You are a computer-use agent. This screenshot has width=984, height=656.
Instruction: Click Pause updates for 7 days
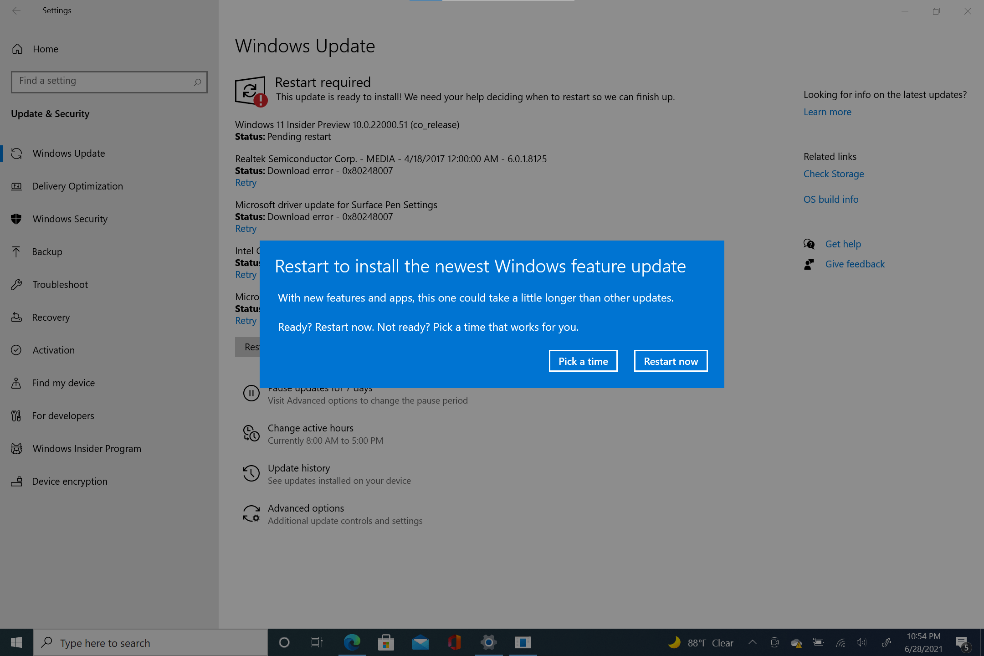pyautogui.click(x=321, y=387)
